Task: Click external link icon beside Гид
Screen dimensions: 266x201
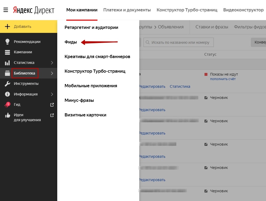Action: point(52,105)
